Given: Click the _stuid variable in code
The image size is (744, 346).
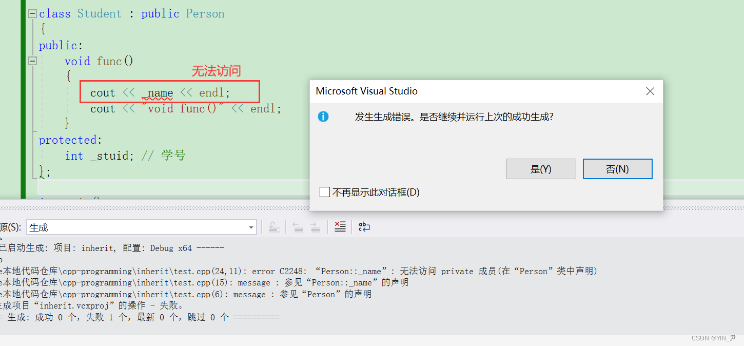Looking at the screenshot, I should coord(109,156).
